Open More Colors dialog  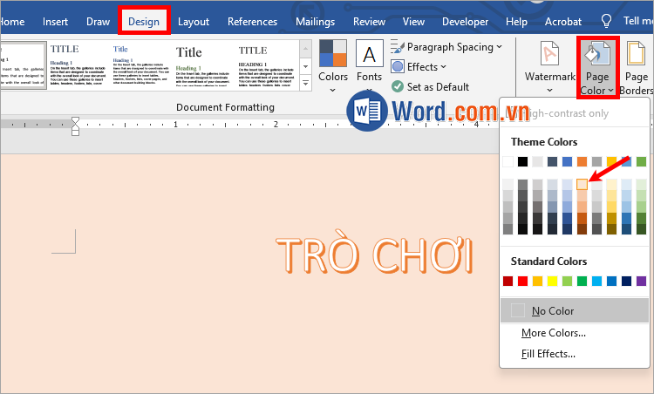pyautogui.click(x=554, y=333)
